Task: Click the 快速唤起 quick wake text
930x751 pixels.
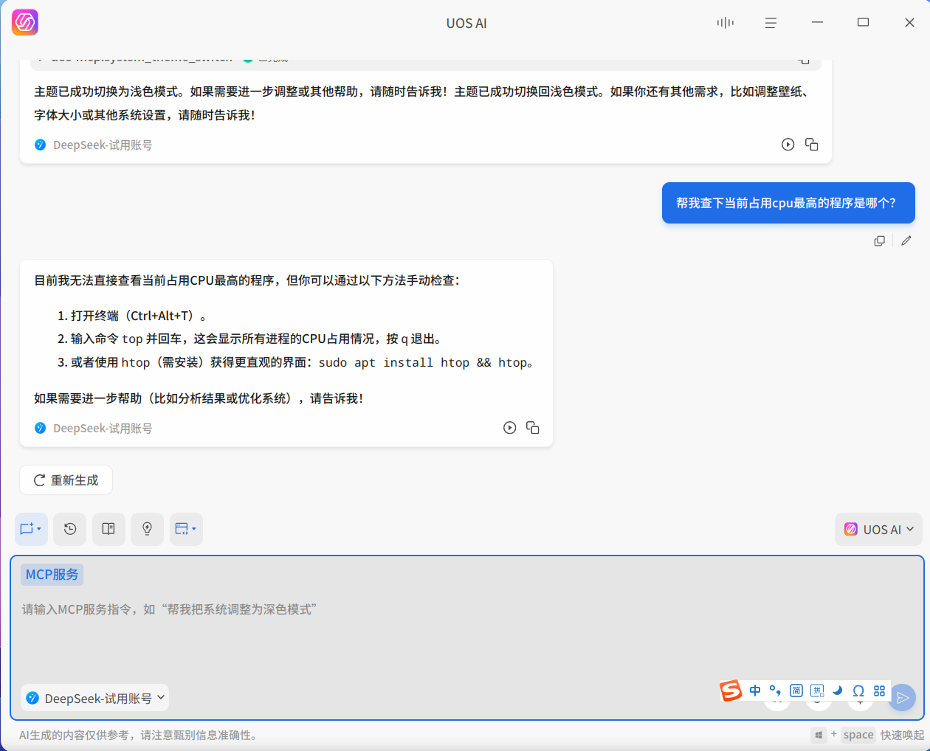Action: pyautogui.click(x=902, y=736)
